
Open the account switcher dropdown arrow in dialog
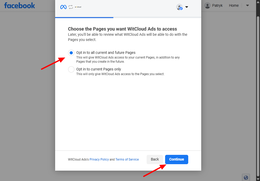186,7
